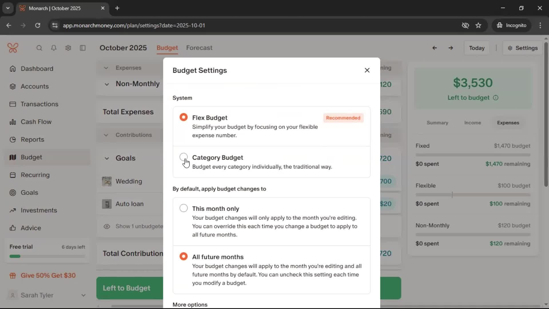This screenshot has height=309, width=549.
Task: Collapse the Goals group chevron
Action: point(107,158)
